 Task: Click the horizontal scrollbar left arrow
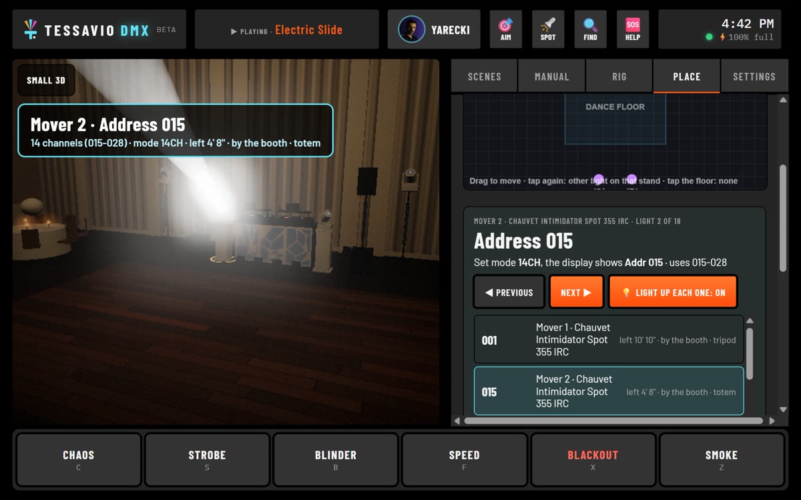click(457, 421)
